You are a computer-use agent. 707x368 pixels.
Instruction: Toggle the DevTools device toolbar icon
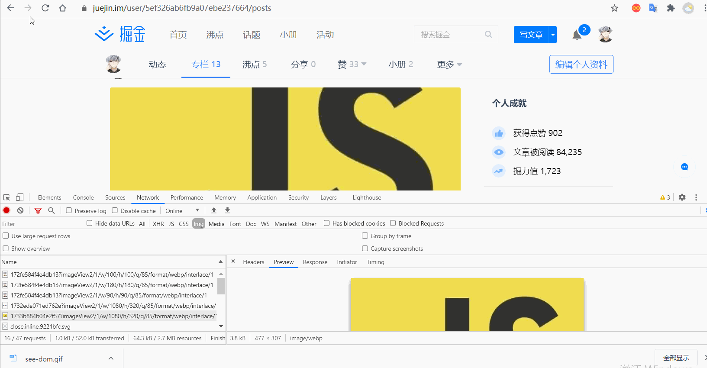tap(19, 197)
